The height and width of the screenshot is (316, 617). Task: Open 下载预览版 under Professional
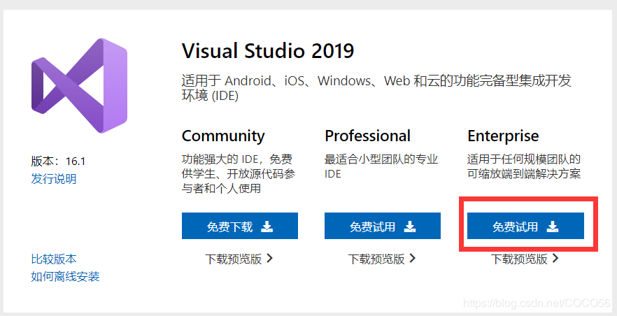[x=382, y=259]
